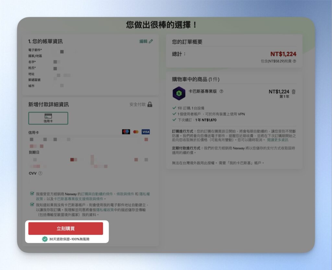Click the 30天退款保證–100%無風險 text
332x270 pixels.
tap(69, 239)
